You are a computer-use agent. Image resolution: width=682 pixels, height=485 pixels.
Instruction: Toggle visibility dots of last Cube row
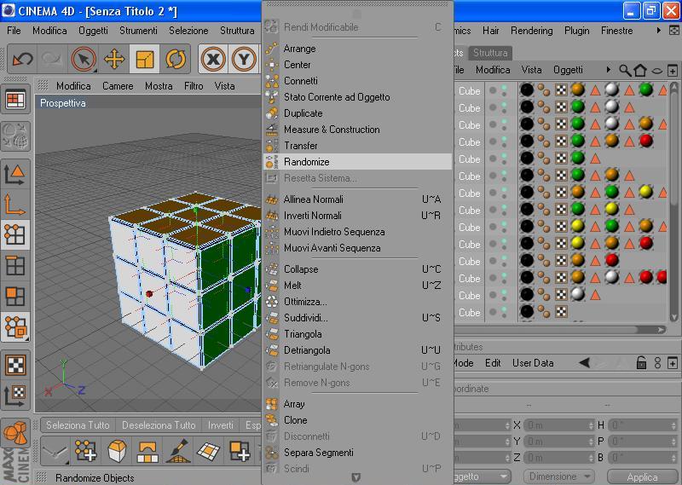pyautogui.click(x=504, y=312)
